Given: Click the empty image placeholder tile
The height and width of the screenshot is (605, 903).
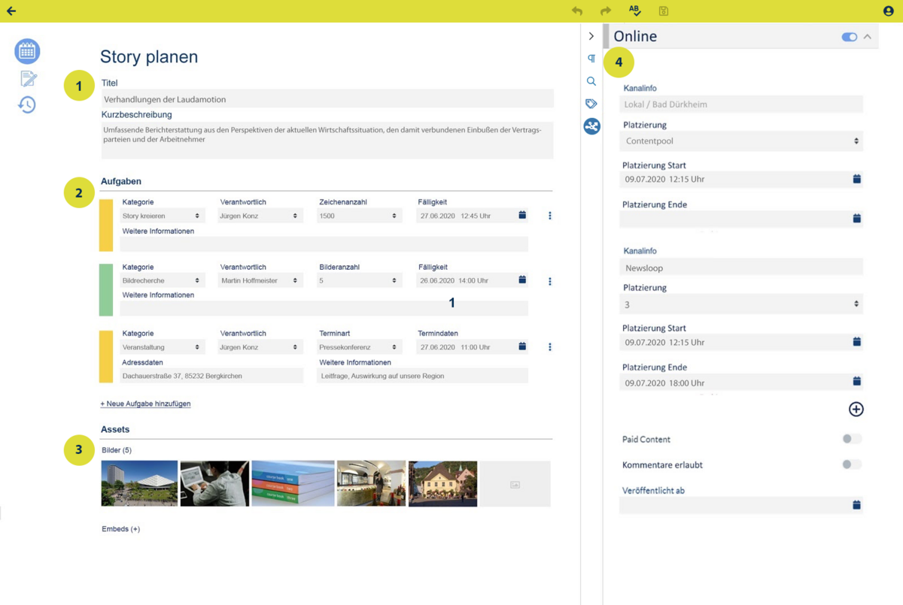Looking at the screenshot, I should (515, 484).
